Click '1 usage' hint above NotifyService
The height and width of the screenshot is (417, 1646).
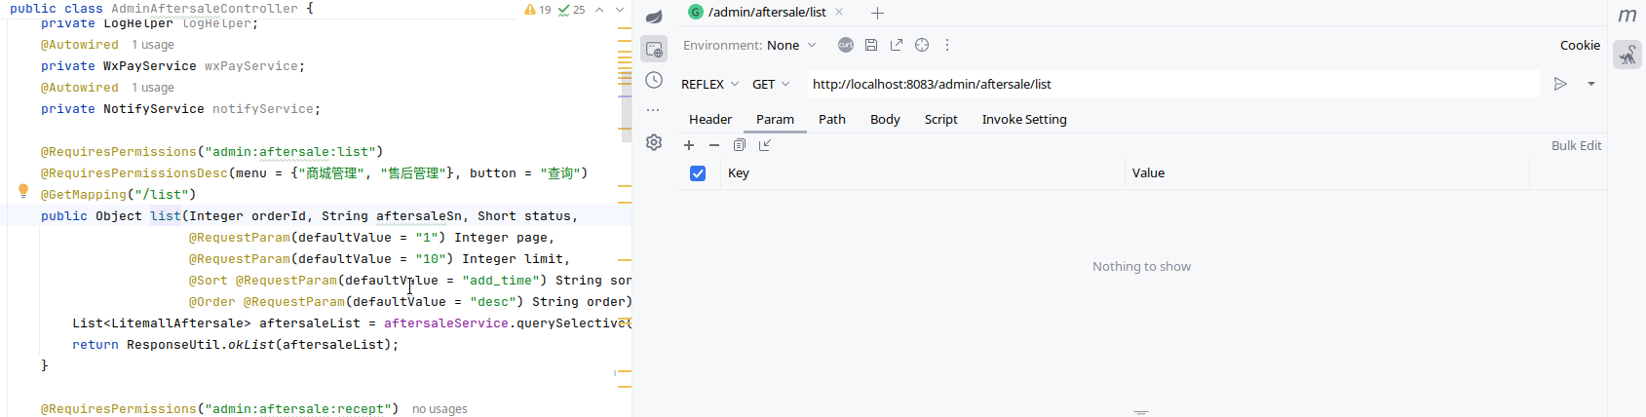click(x=153, y=88)
